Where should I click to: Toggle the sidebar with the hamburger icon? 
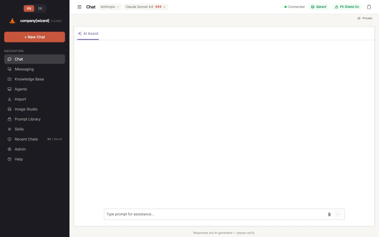tap(79, 7)
